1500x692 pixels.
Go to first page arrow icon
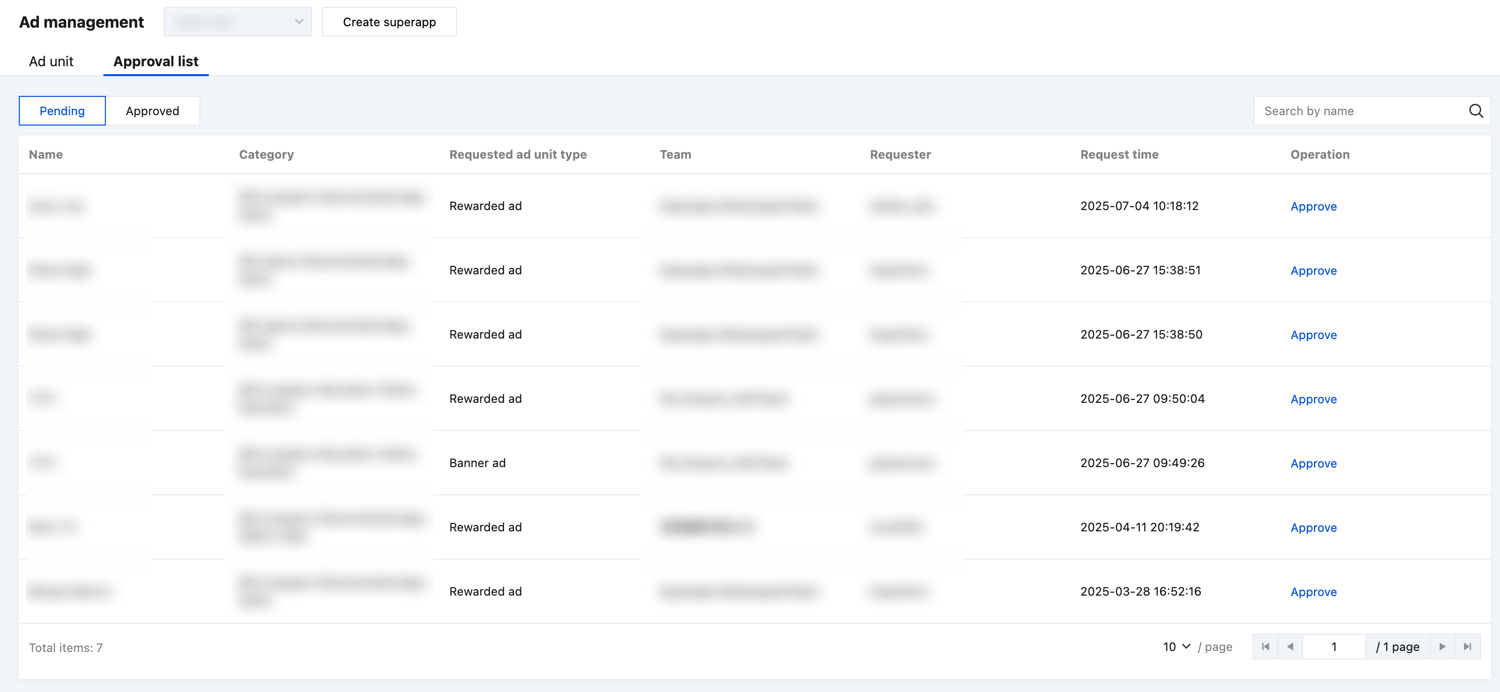1266,647
